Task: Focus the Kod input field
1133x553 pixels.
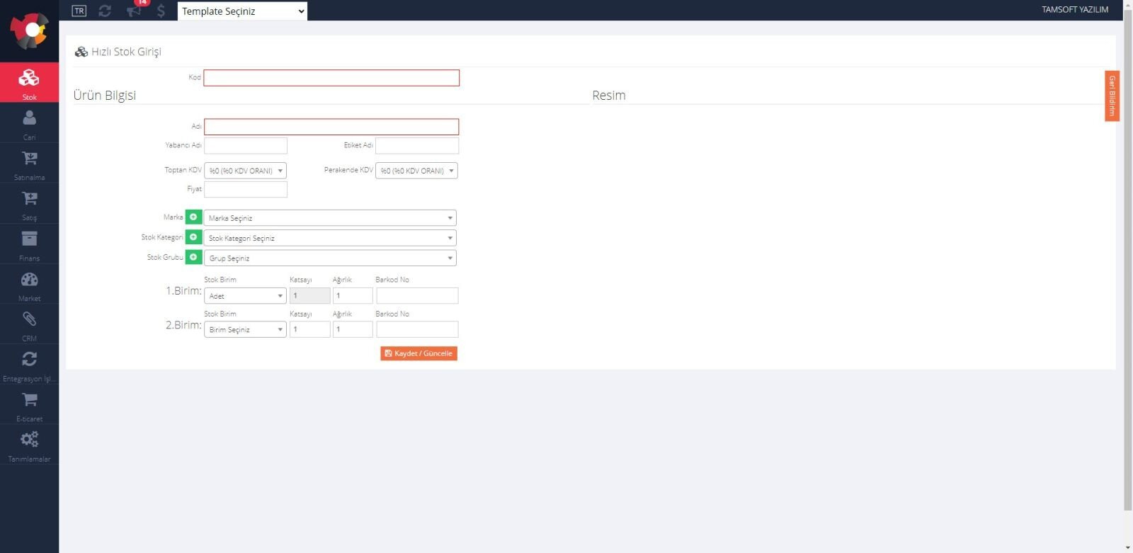Action: (331, 78)
